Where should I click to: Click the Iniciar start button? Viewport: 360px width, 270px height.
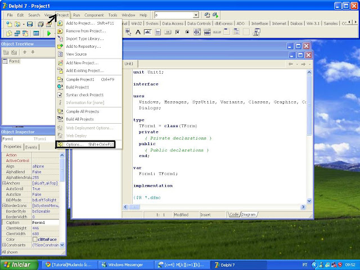(x=19, y=265)
